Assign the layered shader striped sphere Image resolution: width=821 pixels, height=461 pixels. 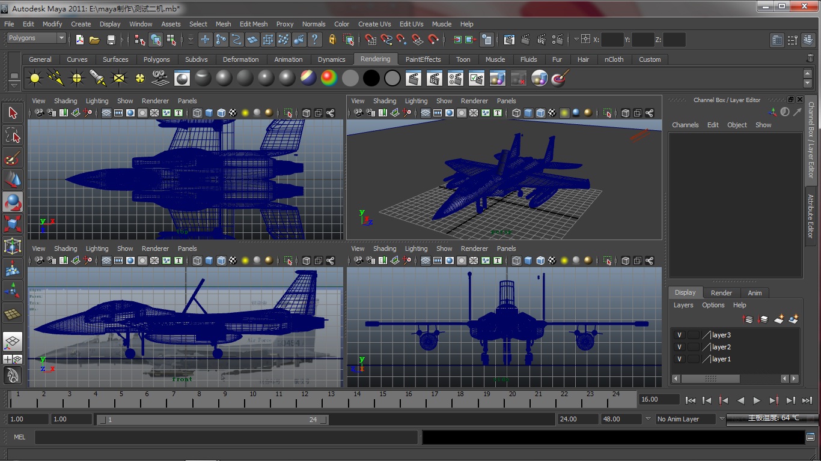coord(308,78)
